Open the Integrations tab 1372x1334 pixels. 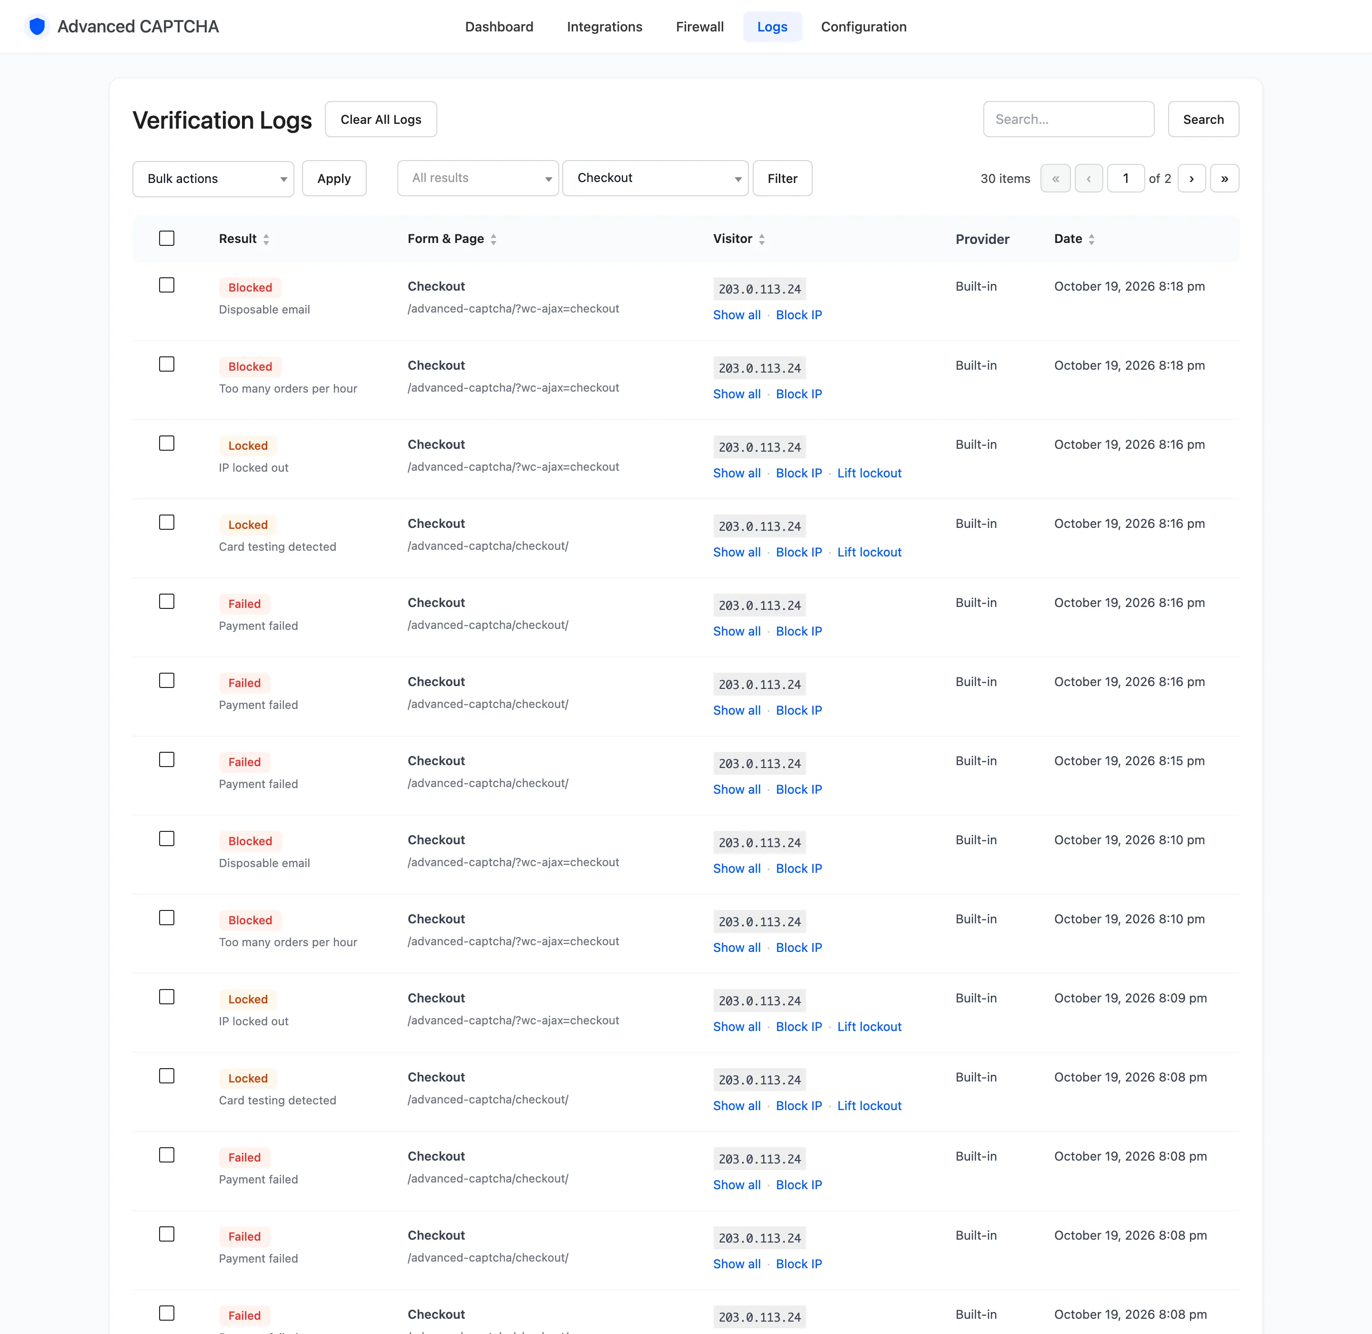tap(605, 27)
